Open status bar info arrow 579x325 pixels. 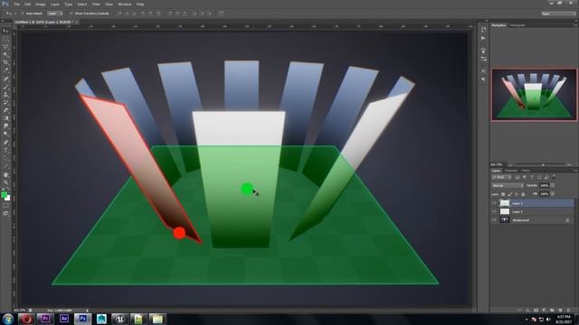[87, 311]
